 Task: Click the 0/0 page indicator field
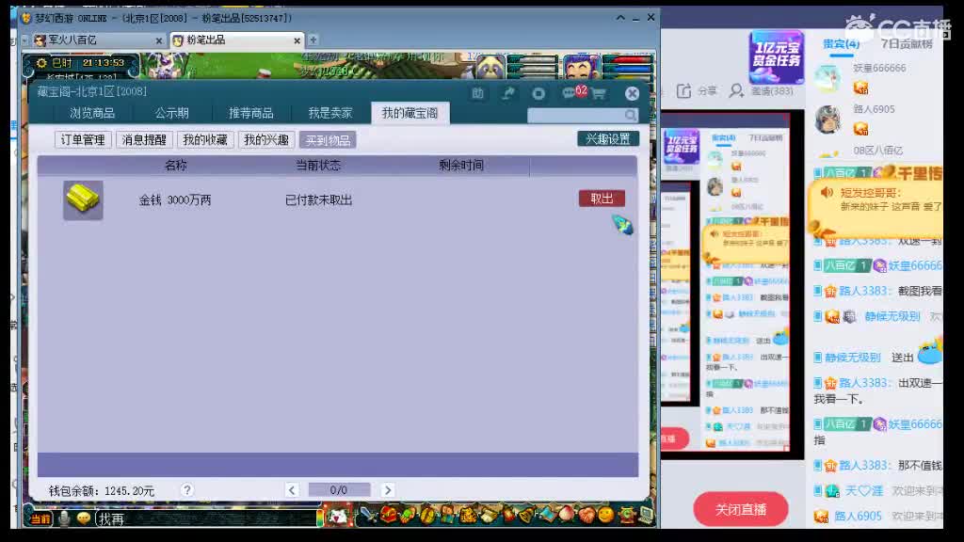[x=339, y=489]
